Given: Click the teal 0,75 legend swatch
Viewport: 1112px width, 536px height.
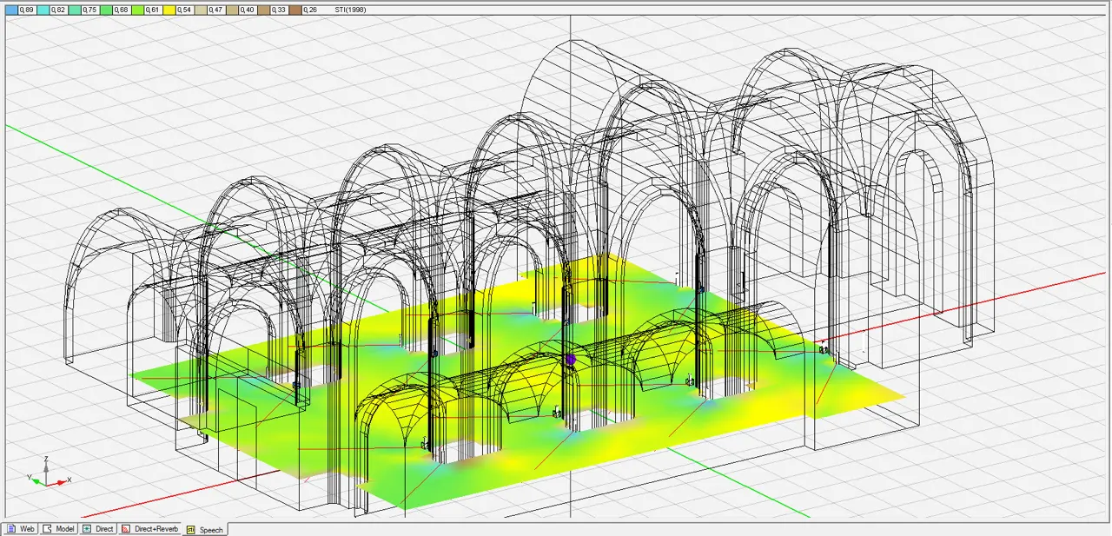Looking at the screenshot, I should (75, 10).
